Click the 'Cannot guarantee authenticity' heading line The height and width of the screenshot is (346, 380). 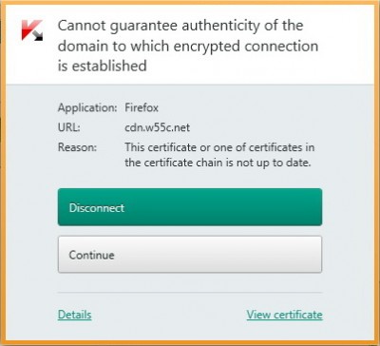tap(180, 26)
